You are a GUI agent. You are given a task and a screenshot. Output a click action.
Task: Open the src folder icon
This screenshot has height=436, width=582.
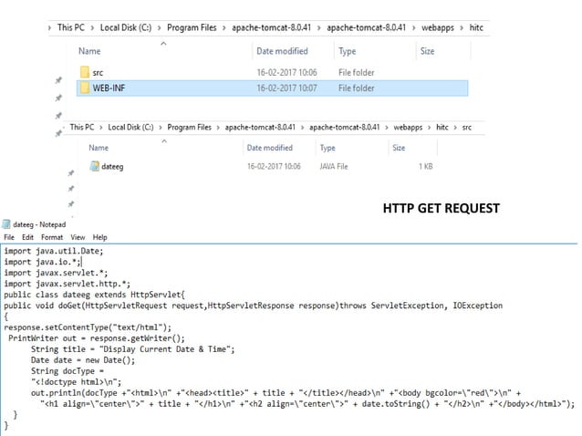(85, 72)
